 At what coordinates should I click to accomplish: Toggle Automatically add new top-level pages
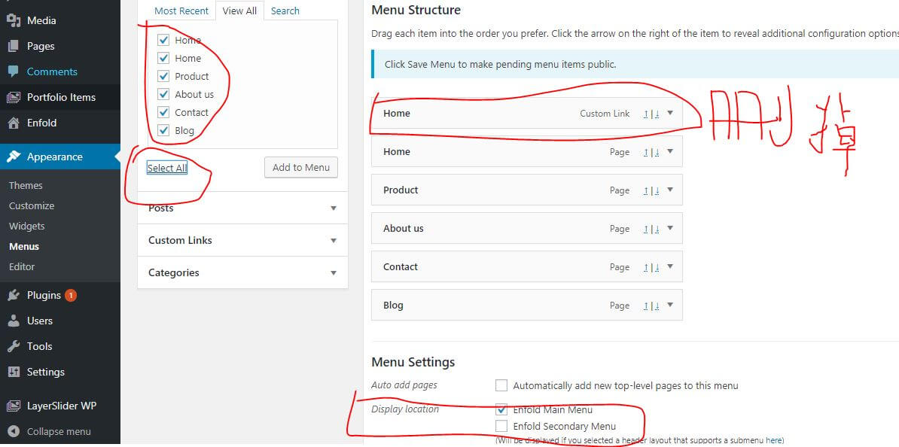[501, 385]
